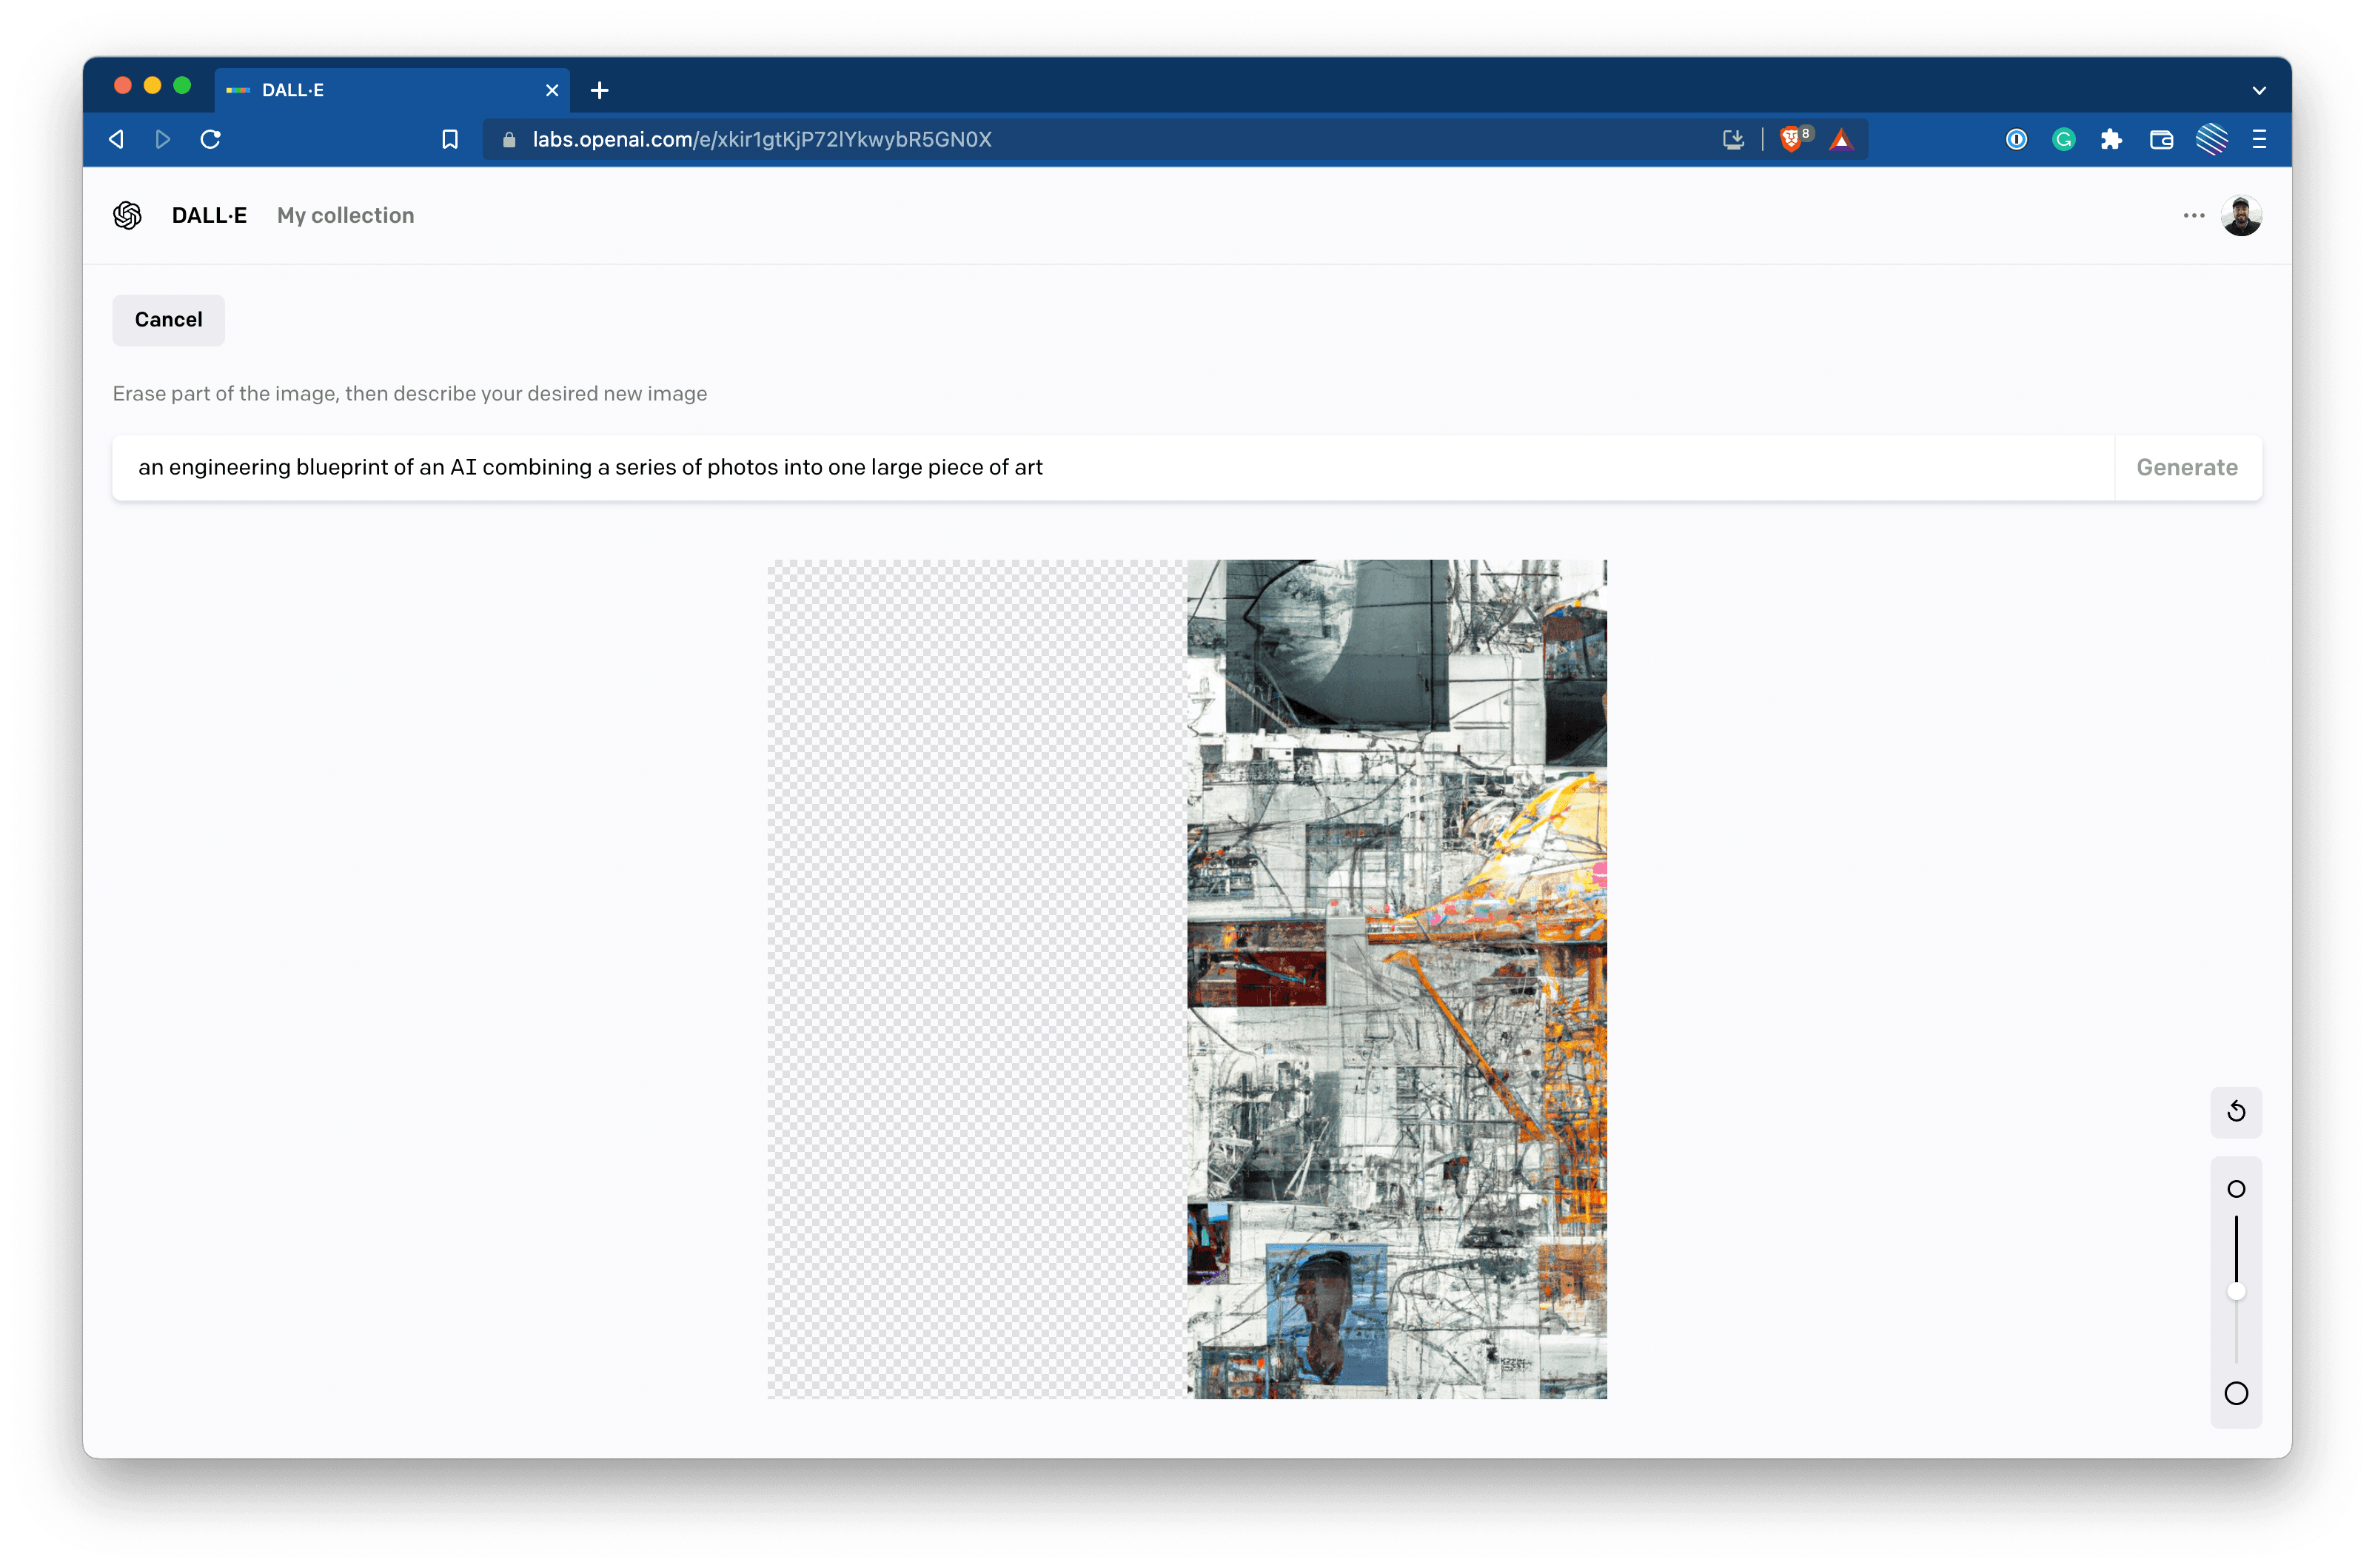Go forward with the browser forward arrow
This screenshot has height=1568, width=2375.
(163, 139)
